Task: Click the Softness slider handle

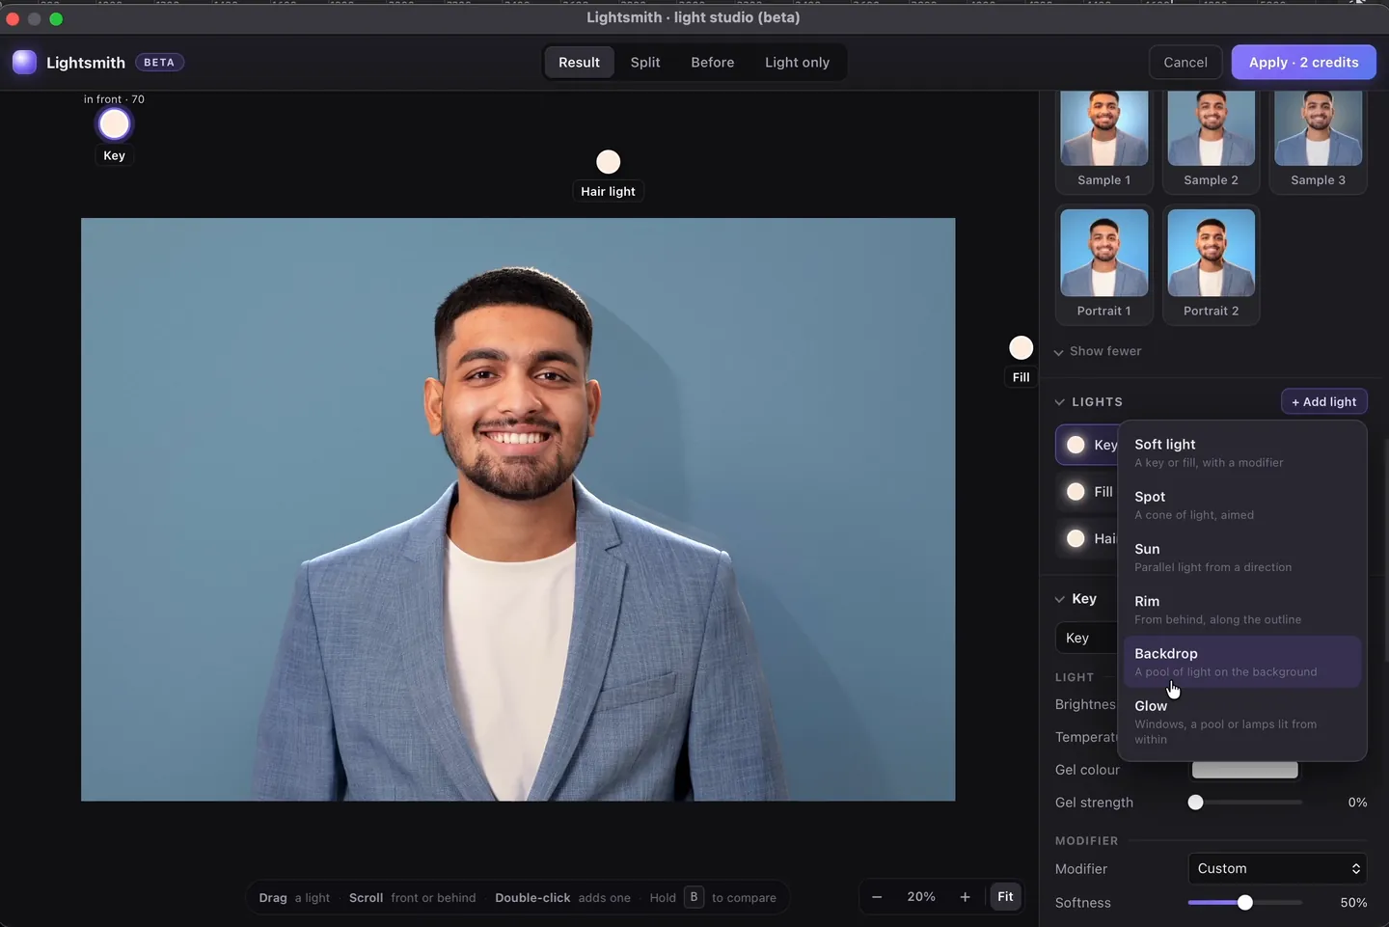Action: click(1245, 903)
